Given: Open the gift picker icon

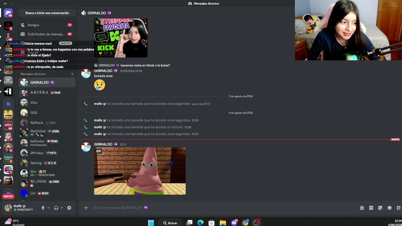Looking at the screenshot, I should (x=362, y=208).
